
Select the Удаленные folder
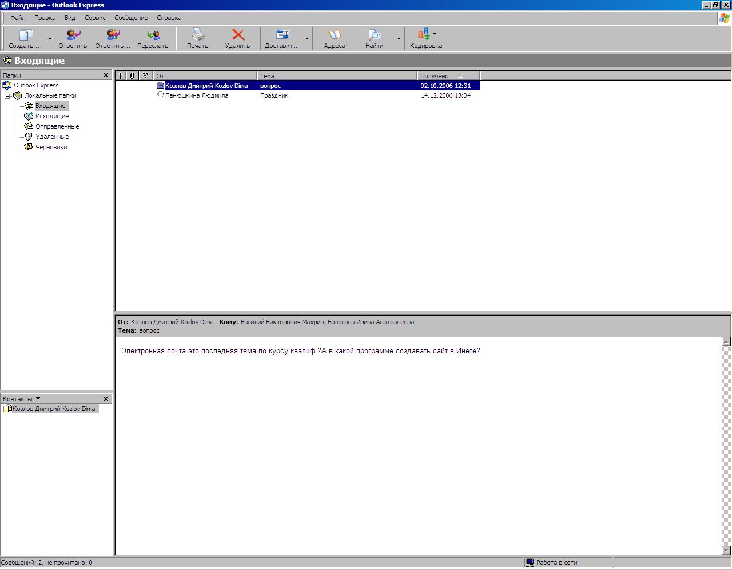tap(52, 137)
